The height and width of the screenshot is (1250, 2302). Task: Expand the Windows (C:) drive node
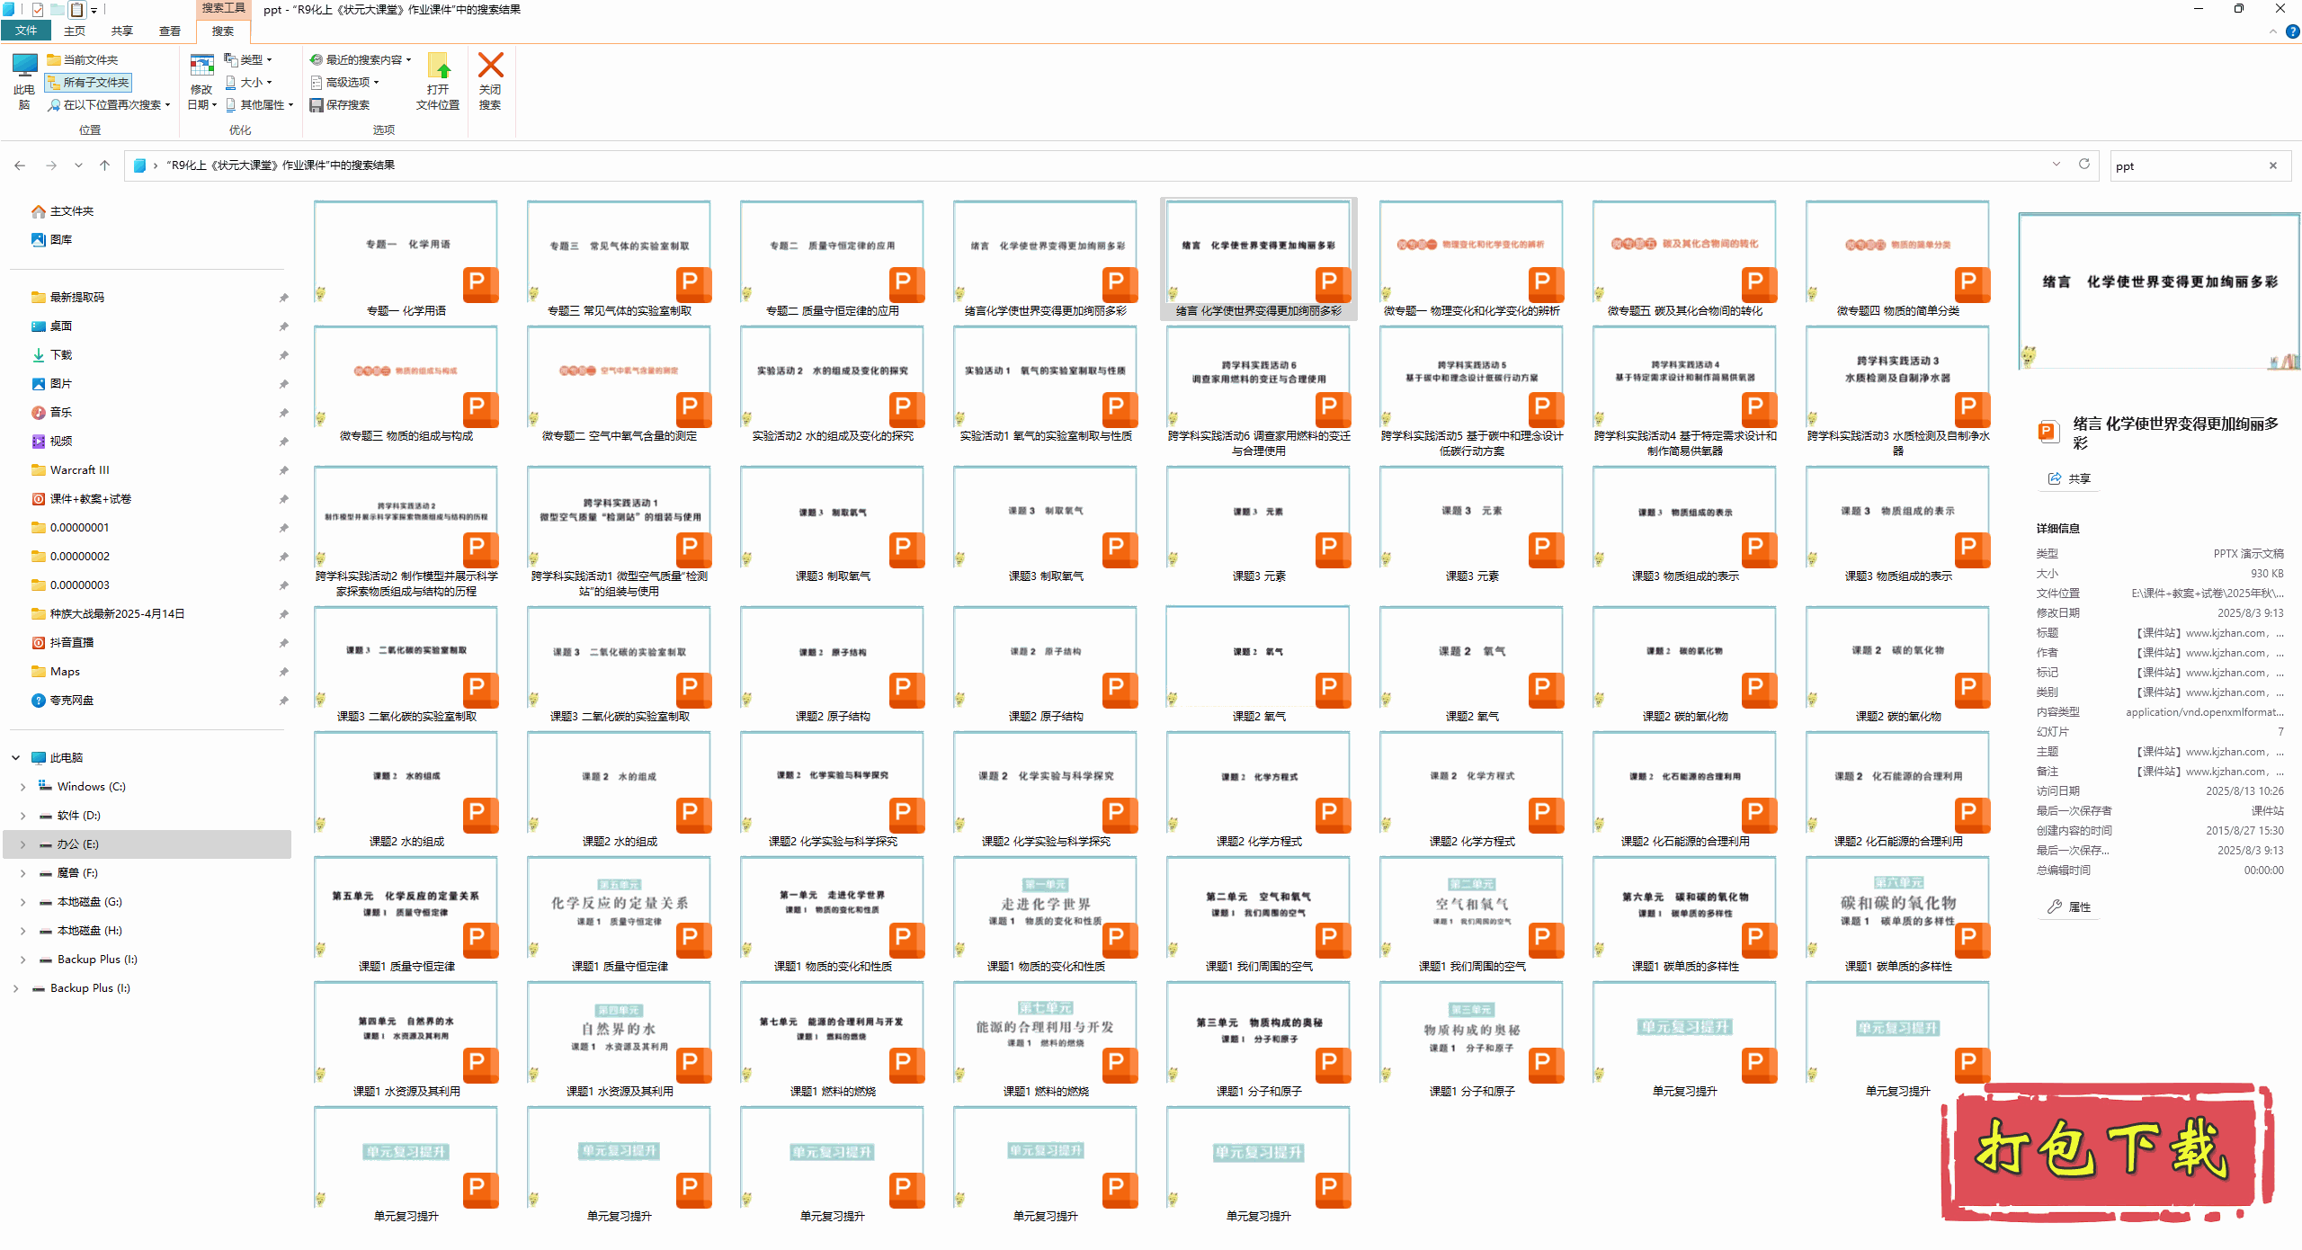pyautogui.click(x=22, y=787)
